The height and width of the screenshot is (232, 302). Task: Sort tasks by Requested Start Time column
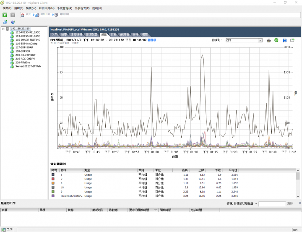click(x=143, y=210)
